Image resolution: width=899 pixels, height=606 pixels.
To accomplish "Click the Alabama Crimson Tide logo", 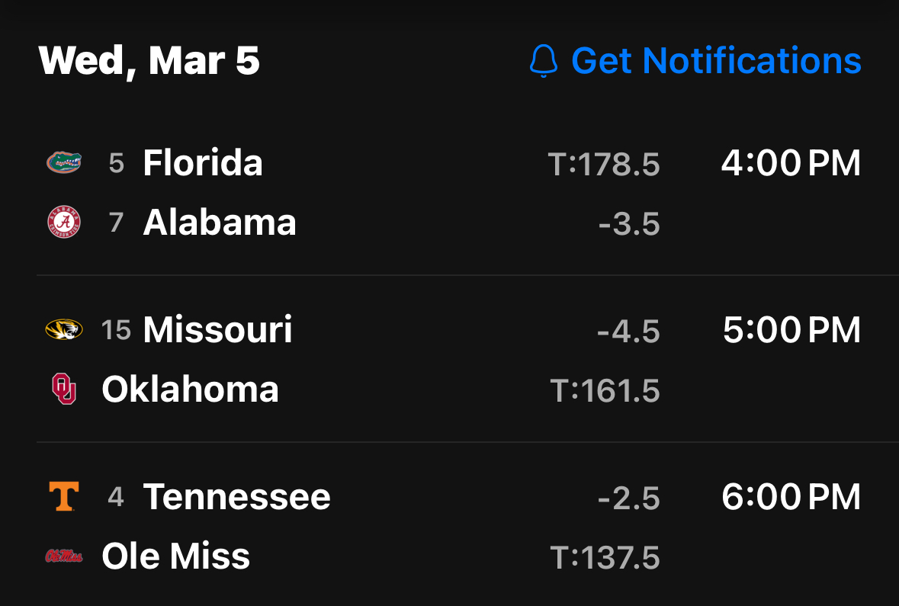I will coord(64,223).
